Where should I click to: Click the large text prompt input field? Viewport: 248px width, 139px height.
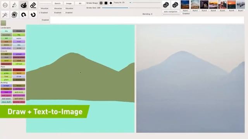pos(147,20)
